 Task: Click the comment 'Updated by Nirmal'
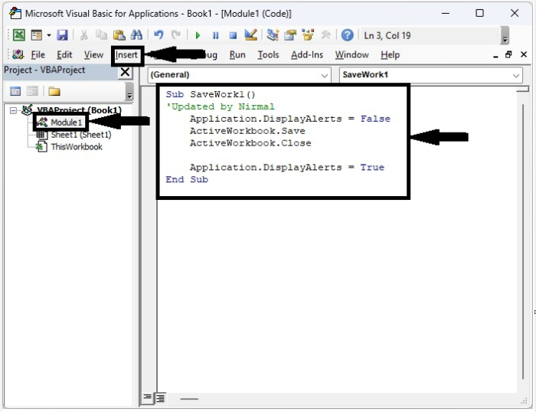tap(221, 106)
